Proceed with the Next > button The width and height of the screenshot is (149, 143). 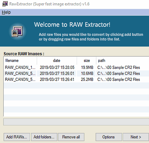click(x=136, y=137)
